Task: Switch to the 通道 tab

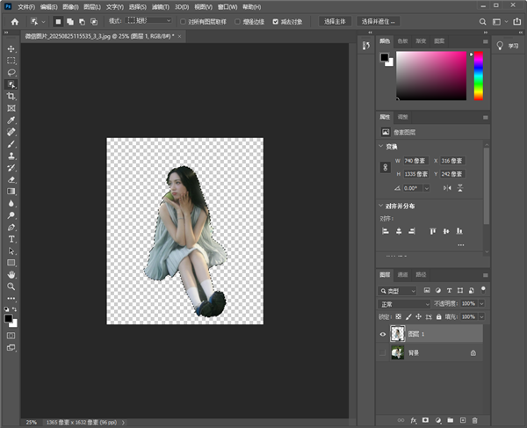Action: pyautogui.click(x=403, y=274)
